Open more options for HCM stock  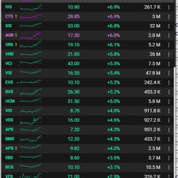(x=169, y=101)
